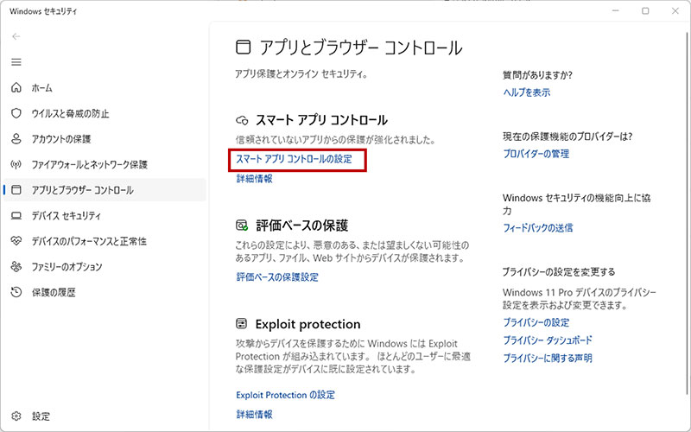Click the Exploit protection heading text
The width and height of the screenshot is (691, 432).
coord(307,325)
